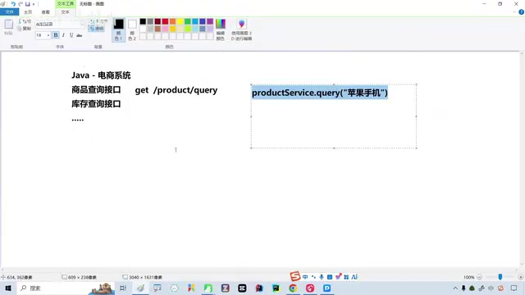Open the blue 文件 (File) menu
The image size is (525, 295).
9,12
